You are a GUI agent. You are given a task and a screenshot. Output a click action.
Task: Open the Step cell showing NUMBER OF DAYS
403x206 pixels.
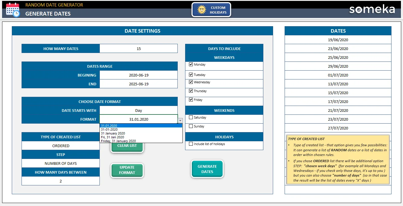point(61,163)
